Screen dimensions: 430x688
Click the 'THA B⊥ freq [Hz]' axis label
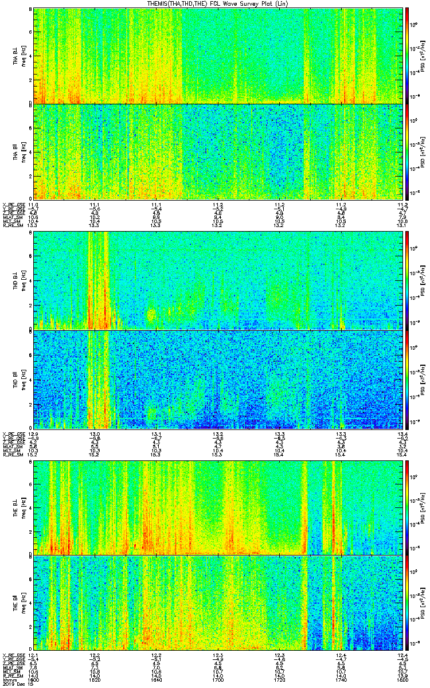(x=19, y=56)
